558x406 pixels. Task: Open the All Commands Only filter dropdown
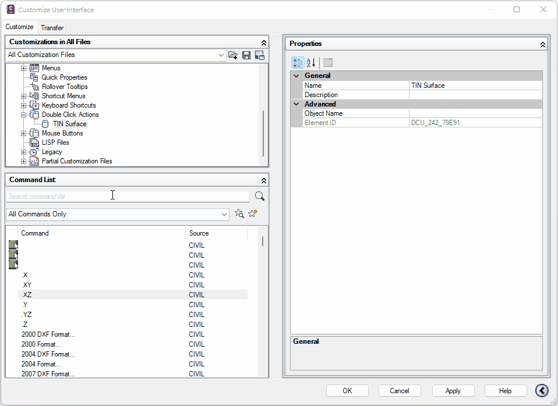[225, 215]
